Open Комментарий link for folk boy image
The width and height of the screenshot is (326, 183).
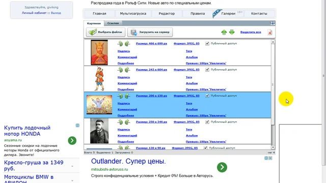point(127,83)
